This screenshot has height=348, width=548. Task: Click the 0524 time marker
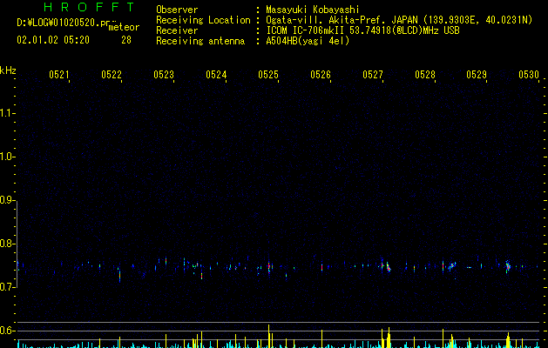(x=216, y=75)
